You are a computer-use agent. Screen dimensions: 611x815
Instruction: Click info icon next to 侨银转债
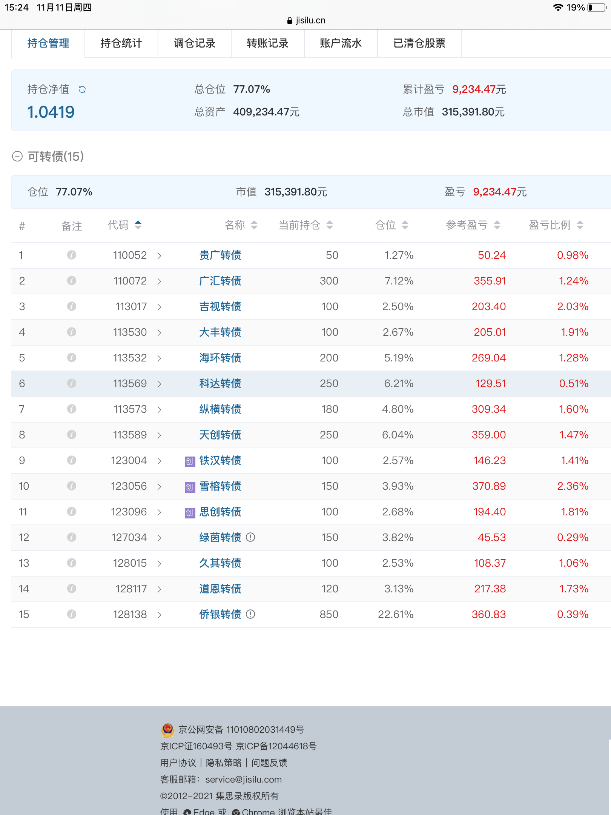[x=250, y=614]
